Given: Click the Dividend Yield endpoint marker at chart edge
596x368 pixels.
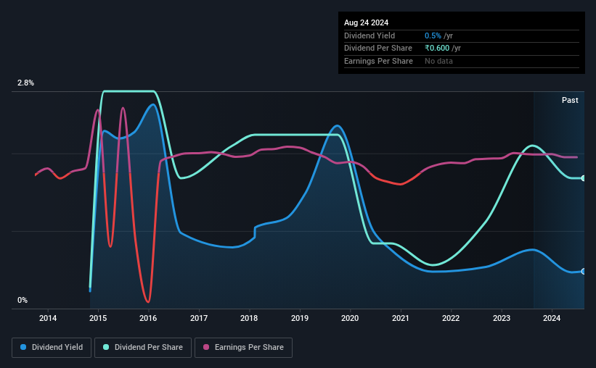Looking at the screenshot, I should 584,271.
